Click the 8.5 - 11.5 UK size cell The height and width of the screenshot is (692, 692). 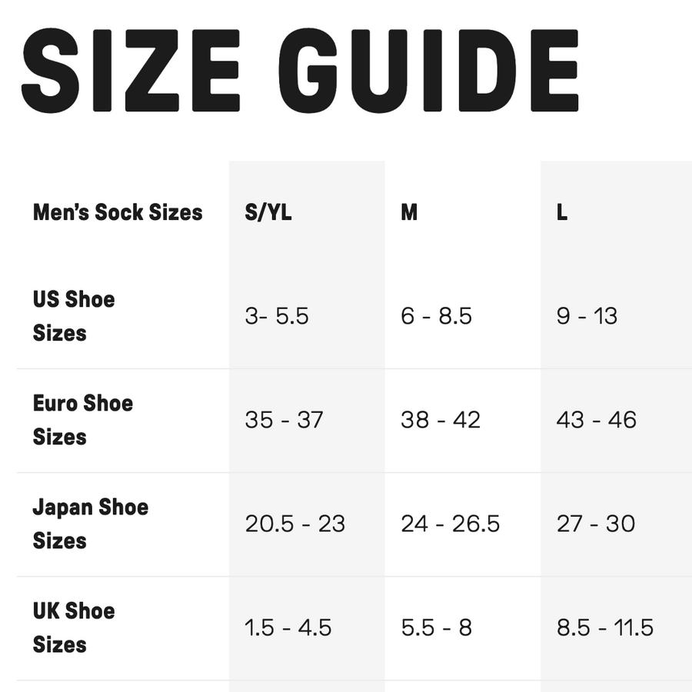605,627
